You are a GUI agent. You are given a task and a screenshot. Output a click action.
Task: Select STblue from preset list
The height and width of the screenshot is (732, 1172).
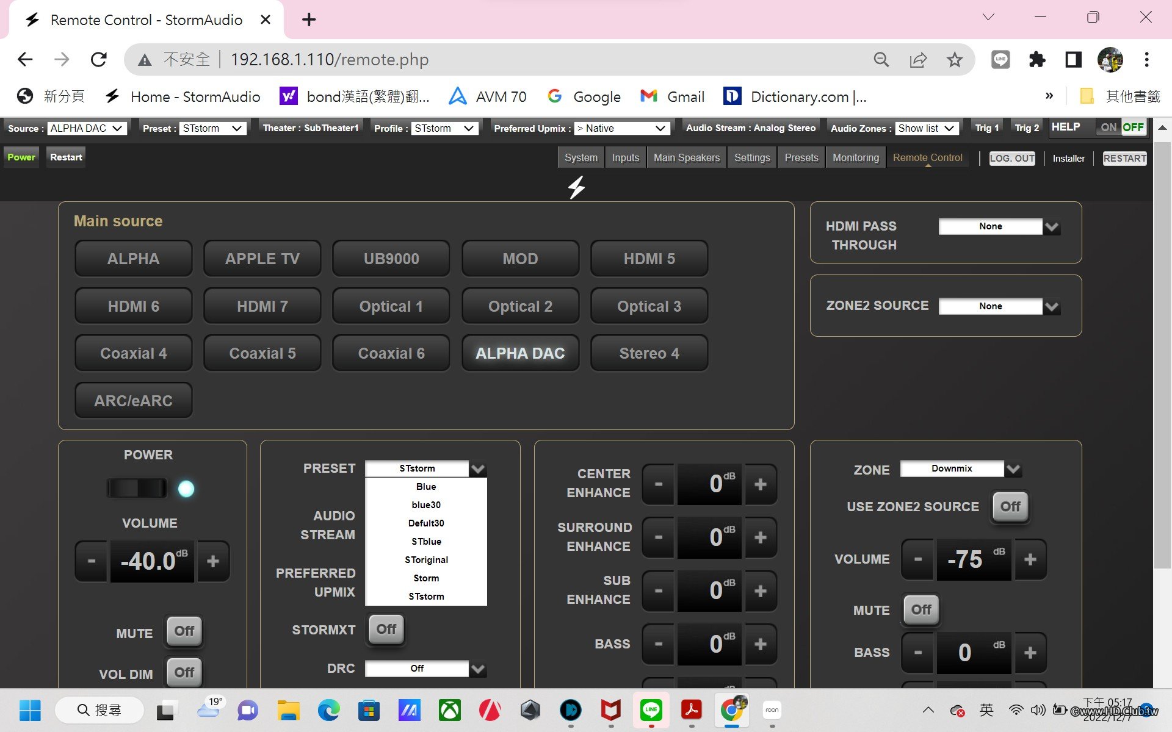(x=426, y=541)
